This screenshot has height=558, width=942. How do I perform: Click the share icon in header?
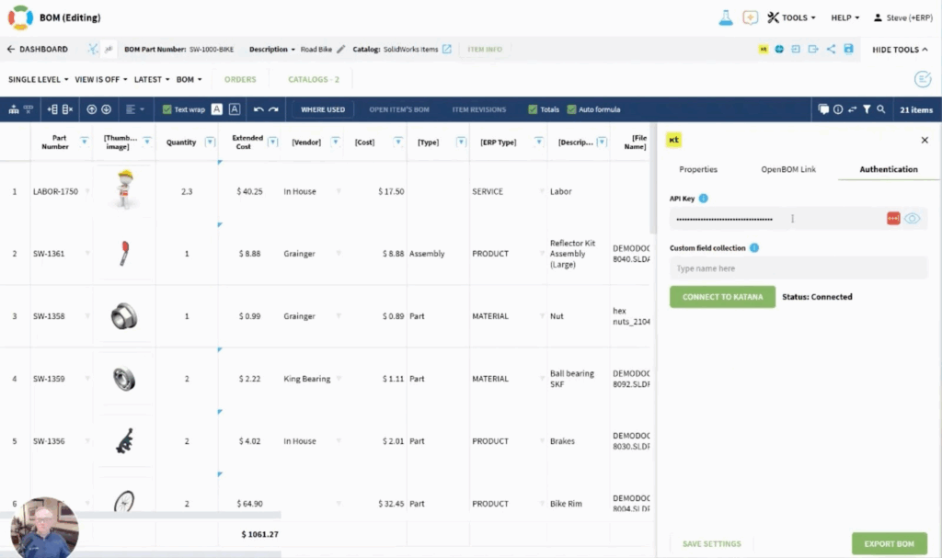[831, 49]
